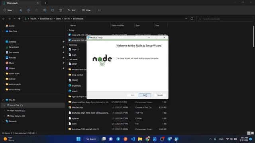Click the Rename icon in Explorer toolbar

(x=45, y=10)
